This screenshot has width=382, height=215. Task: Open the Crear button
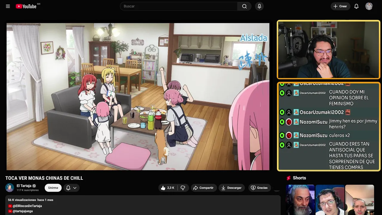[340, 6]
